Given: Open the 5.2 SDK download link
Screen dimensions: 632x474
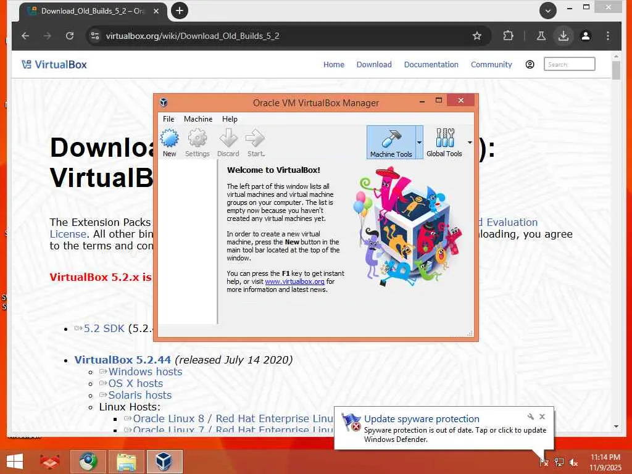Looking at the screenshot, I should 104,328.
